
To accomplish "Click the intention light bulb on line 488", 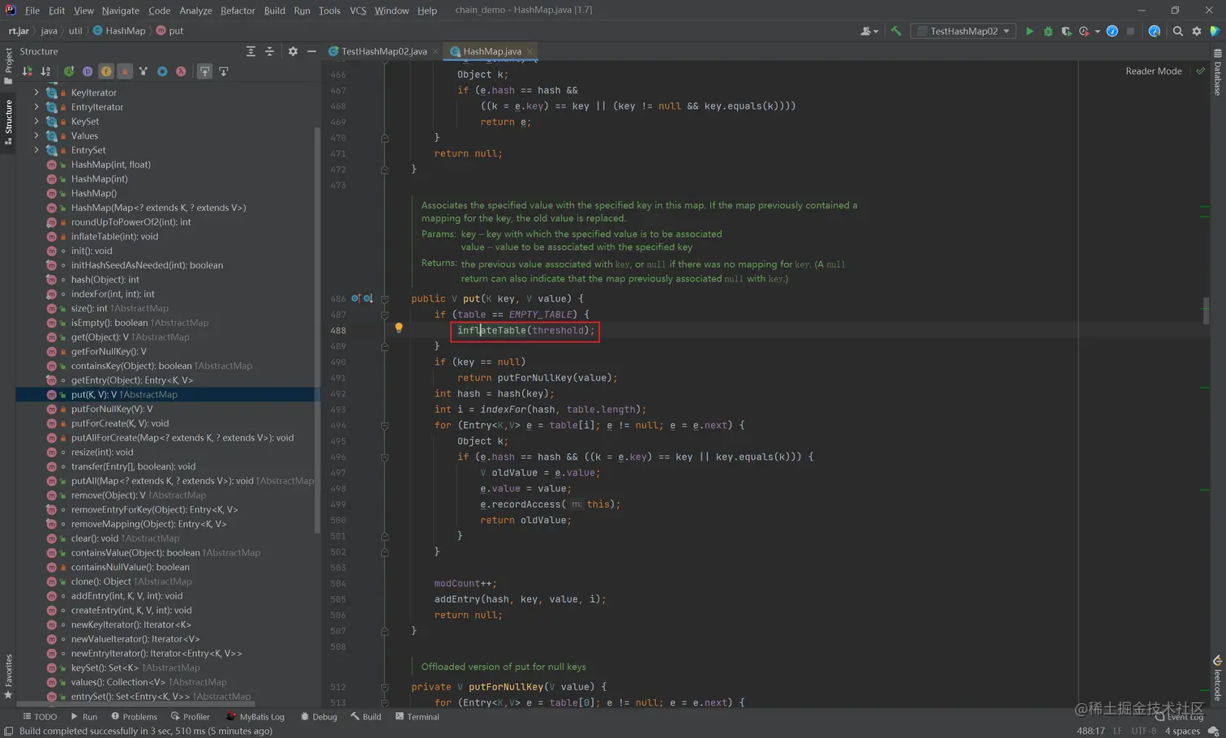I will pyautogui.click(x=398, y=328).
